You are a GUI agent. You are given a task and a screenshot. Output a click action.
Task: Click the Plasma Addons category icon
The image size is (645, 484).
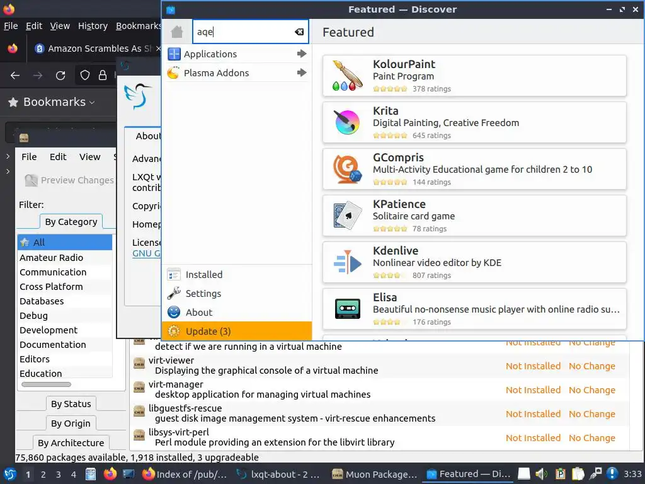coord(174,73)
